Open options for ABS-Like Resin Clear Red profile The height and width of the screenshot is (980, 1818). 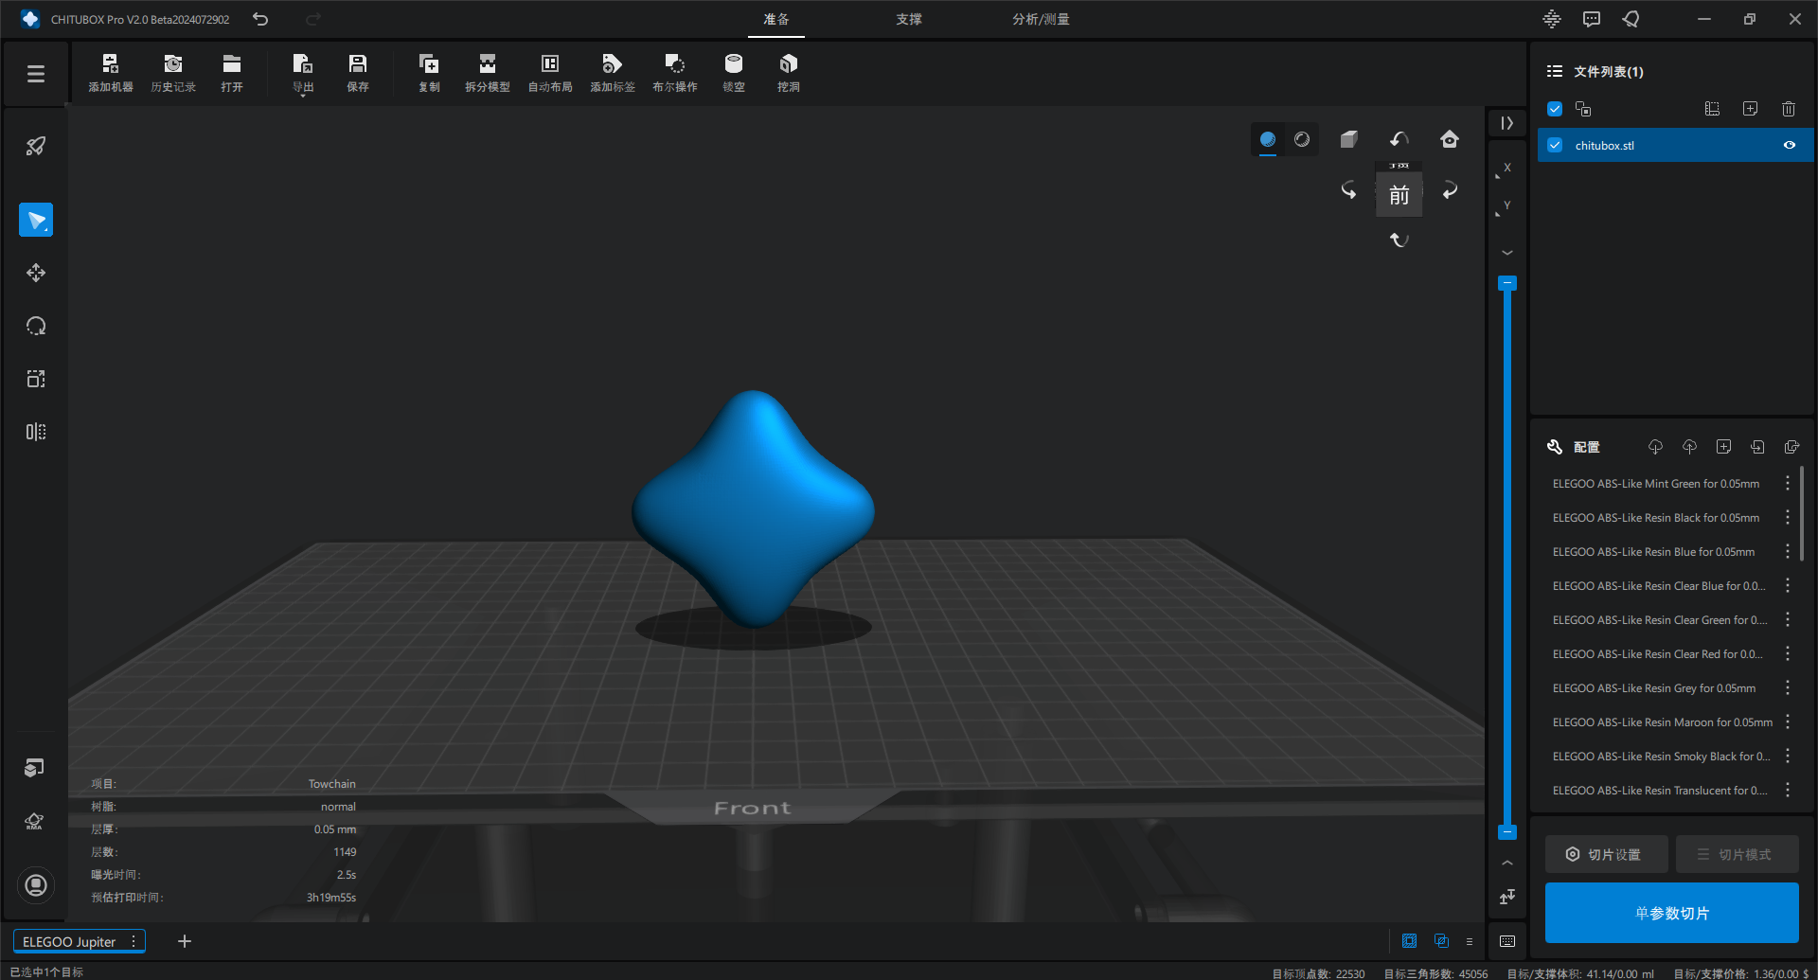pos(1788,654)
